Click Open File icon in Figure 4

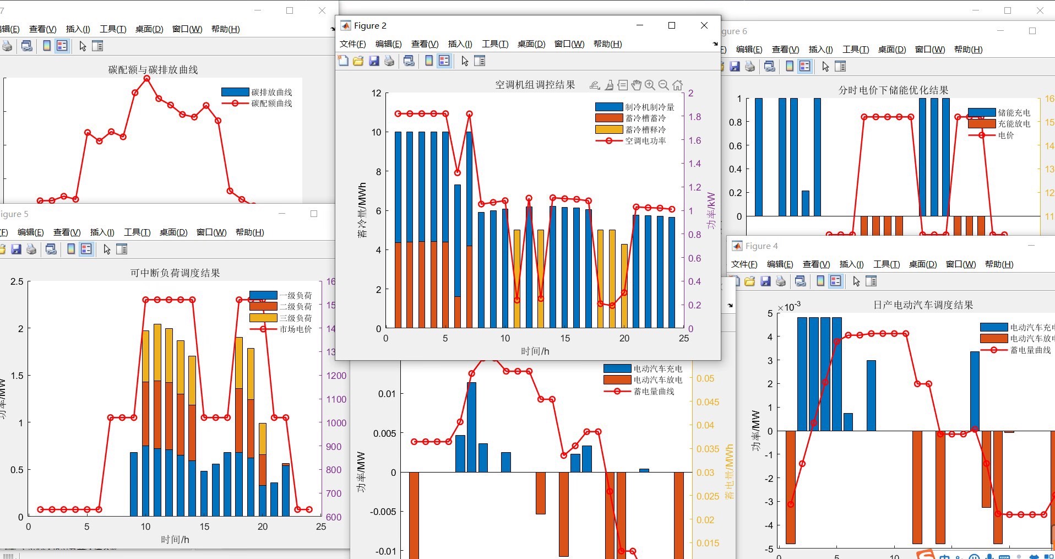click(750, 281)
